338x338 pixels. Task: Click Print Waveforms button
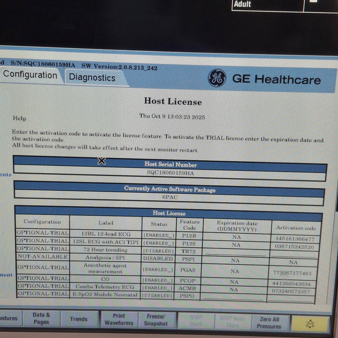(119, 320)
